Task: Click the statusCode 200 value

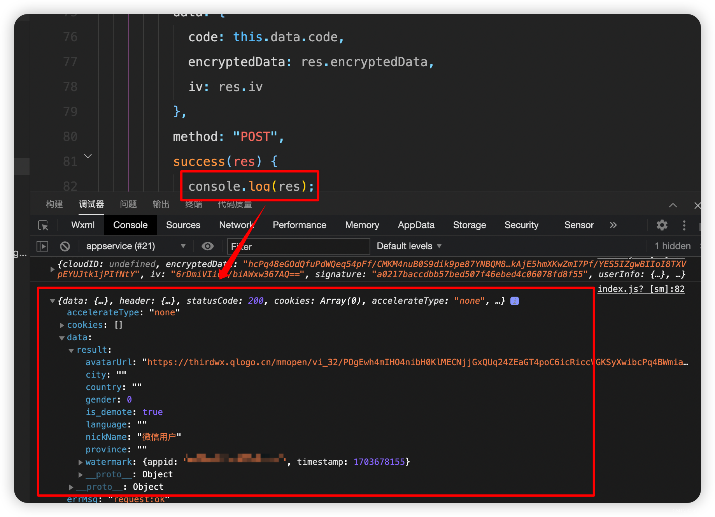Action: 256,301
